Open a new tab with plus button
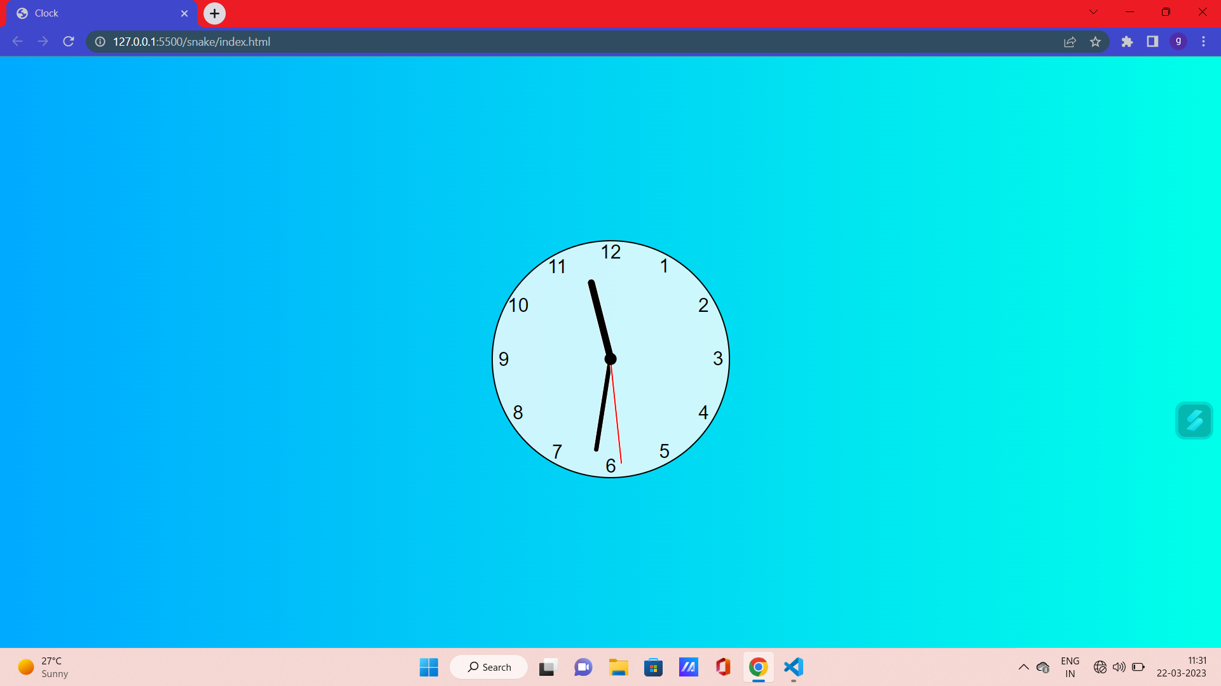Screen dimensions: 1221x686 pyautogui.click(x=214, y=13)
